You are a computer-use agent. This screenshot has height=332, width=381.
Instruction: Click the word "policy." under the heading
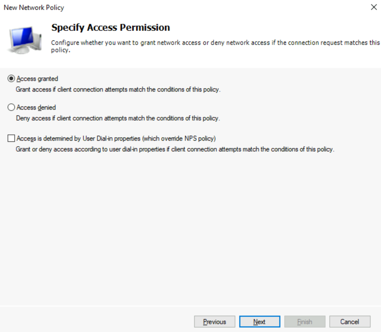60,50
